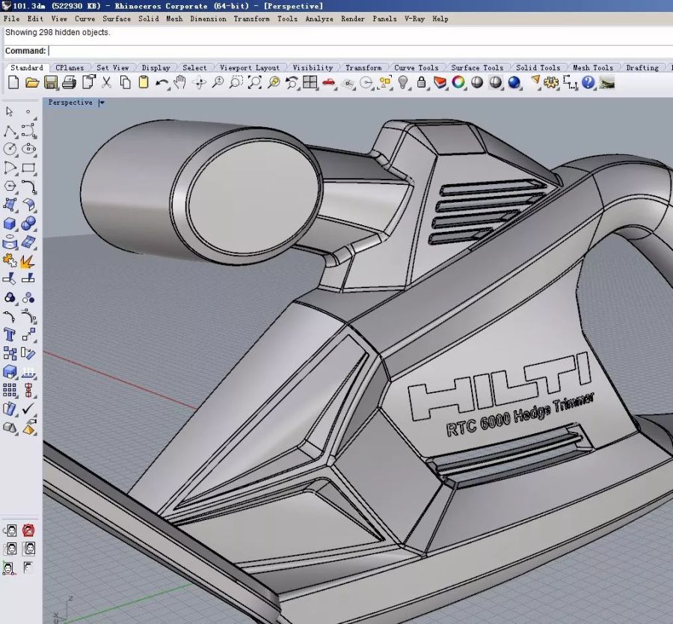Click the Perspective viewport title label
This screenshot has height=624, width=673.
tap(70, 103)
